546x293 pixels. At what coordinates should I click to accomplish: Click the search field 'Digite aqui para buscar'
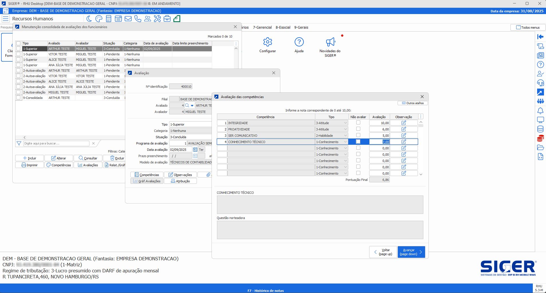click(56, 143)
